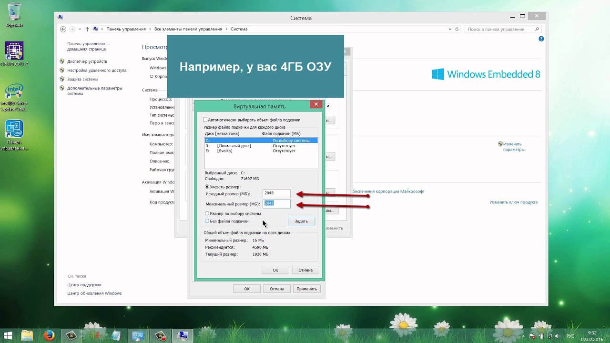
Task: Click the Изменить ключ продукта link
Action: click(x=513, y=202)
